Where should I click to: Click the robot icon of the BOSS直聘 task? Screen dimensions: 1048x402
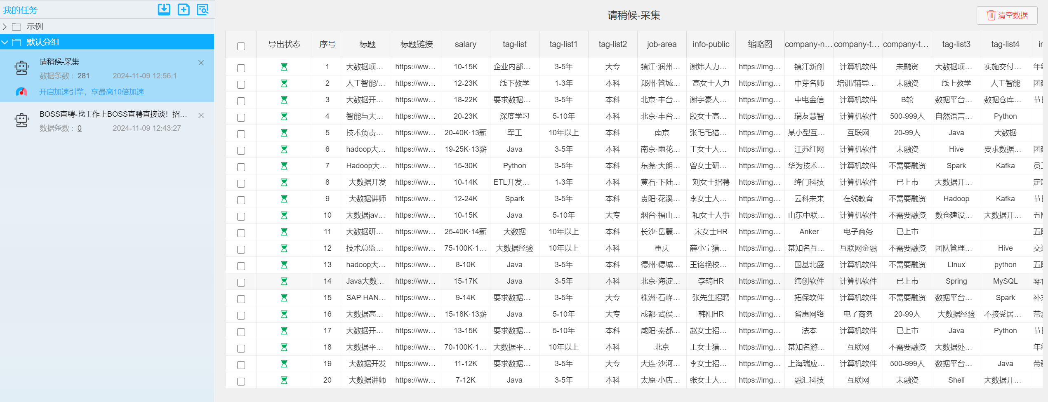21,120
